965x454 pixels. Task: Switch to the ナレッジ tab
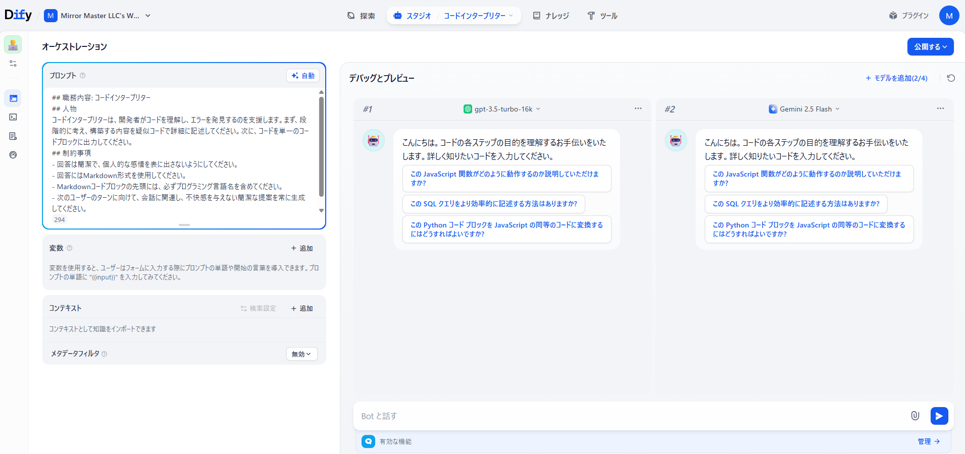click(551, 16)
